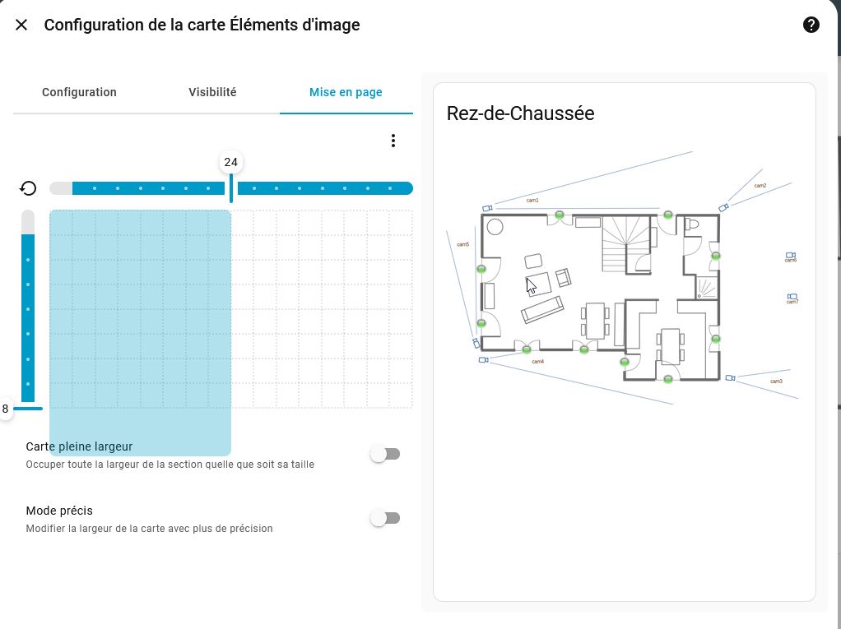Reset the grid size with the undo icon

[x=28, y=188]
